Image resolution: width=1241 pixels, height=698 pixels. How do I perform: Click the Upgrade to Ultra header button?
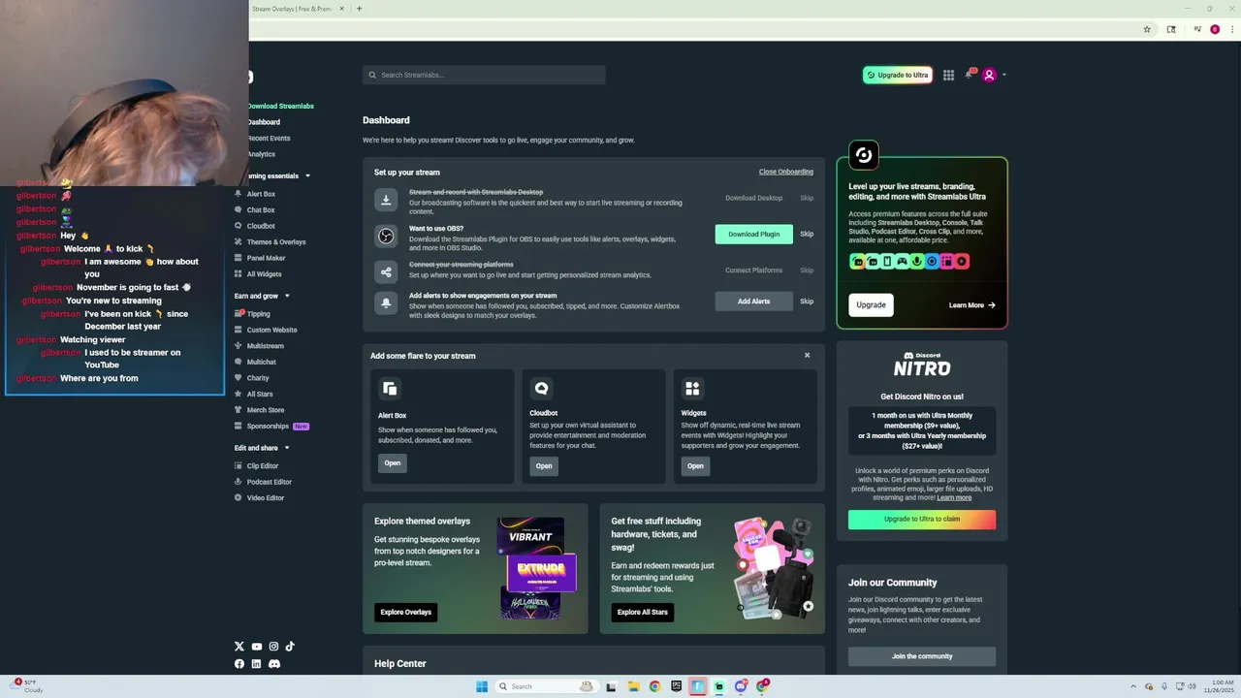(x=898, y=75)
